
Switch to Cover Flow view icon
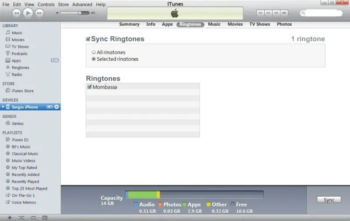tap(284, 13)
